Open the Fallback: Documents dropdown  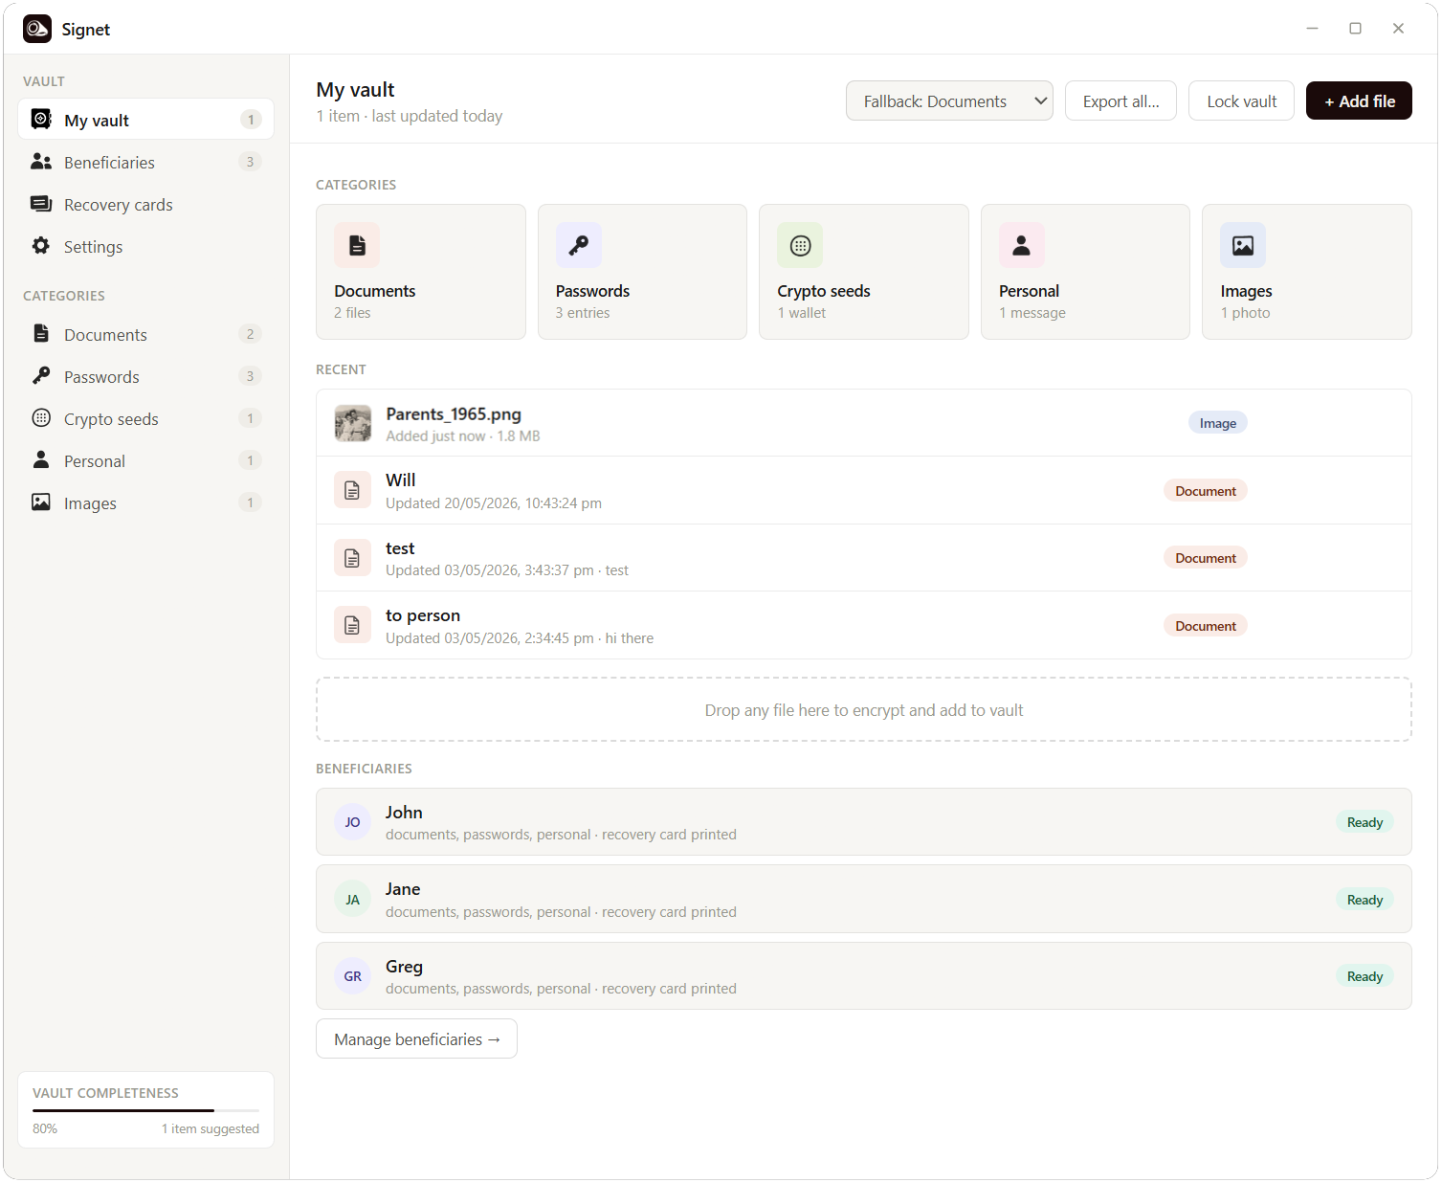pyautogui.click(x=949, y=100)
